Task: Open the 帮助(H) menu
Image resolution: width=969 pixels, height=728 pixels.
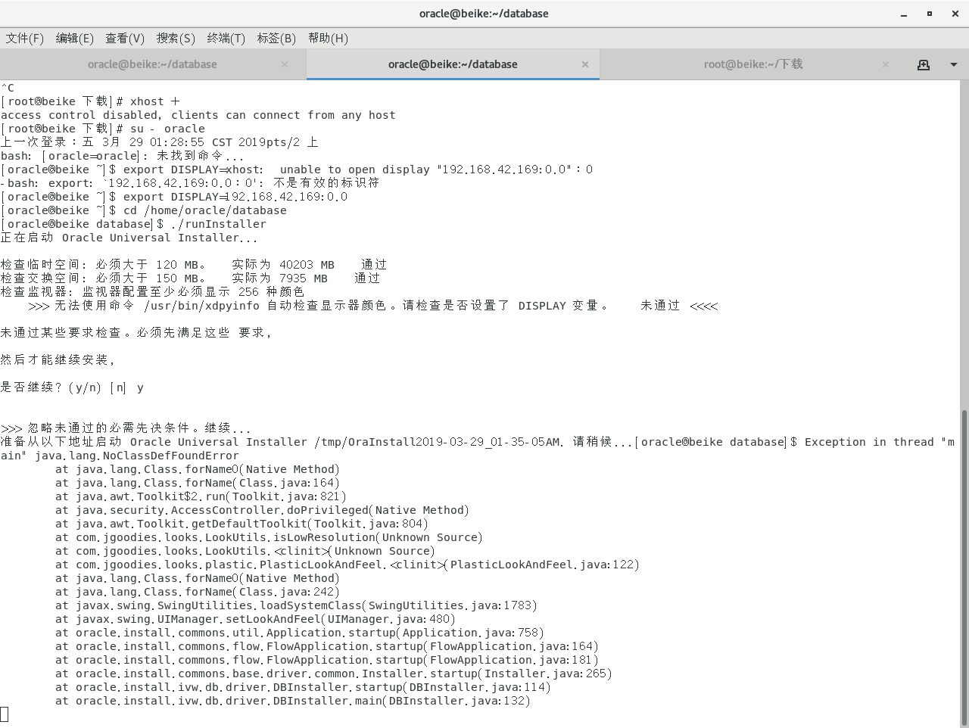Action: (x=328, y=38)
